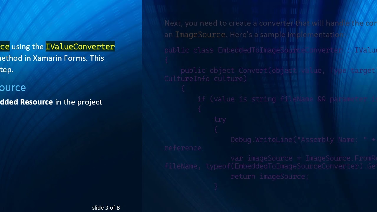Click the 'public object Convert' code line

click(279, 70)
